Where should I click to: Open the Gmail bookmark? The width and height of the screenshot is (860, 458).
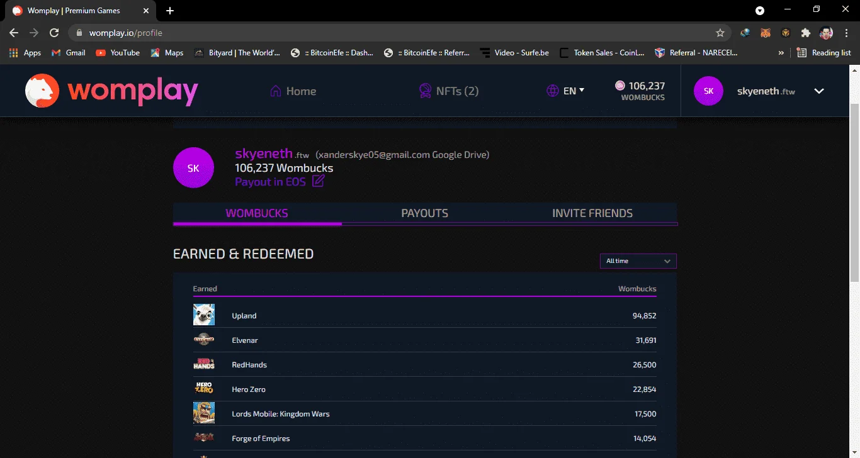(68, 53)
